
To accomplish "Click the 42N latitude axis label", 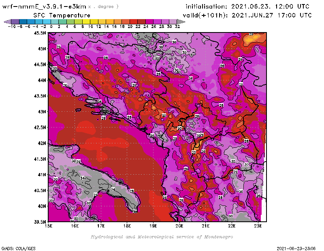I will pos(42,143).
